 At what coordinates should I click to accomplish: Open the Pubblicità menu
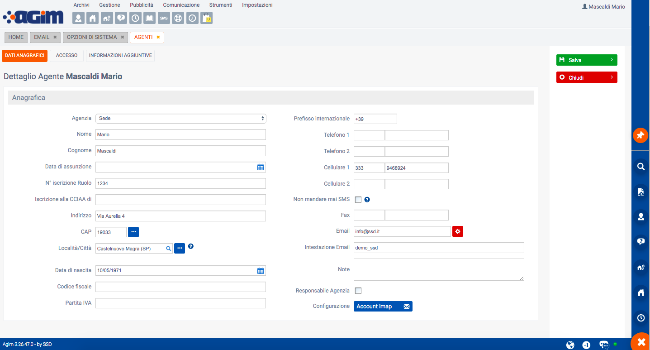coord(142,5)
